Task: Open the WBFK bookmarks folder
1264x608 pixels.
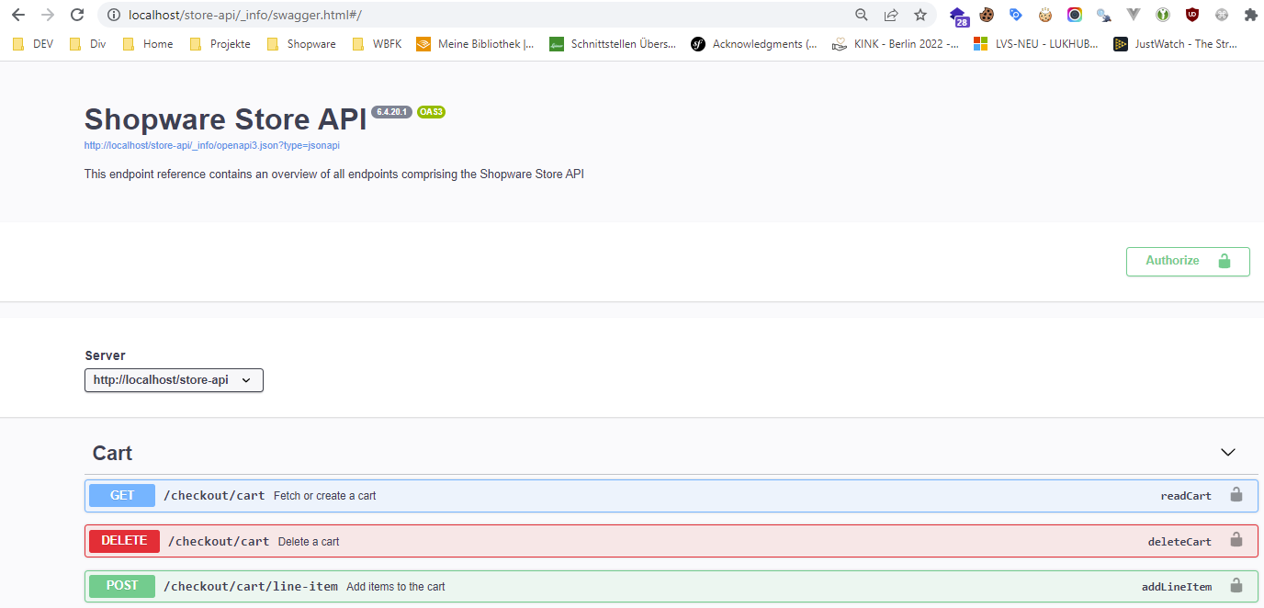Action: (377, 43)
